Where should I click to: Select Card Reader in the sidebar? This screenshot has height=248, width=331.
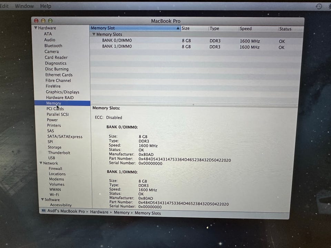click(56, 58)
